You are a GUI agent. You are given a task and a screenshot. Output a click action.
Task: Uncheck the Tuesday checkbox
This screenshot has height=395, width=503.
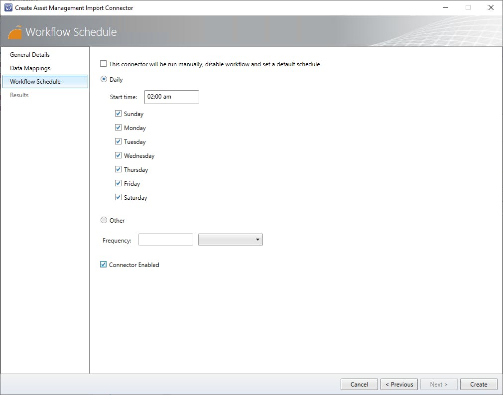(118, 141)
